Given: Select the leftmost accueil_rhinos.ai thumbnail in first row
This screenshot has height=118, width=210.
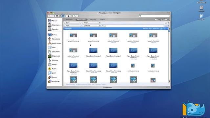Looking at the screenshot, I should point(73,35).
